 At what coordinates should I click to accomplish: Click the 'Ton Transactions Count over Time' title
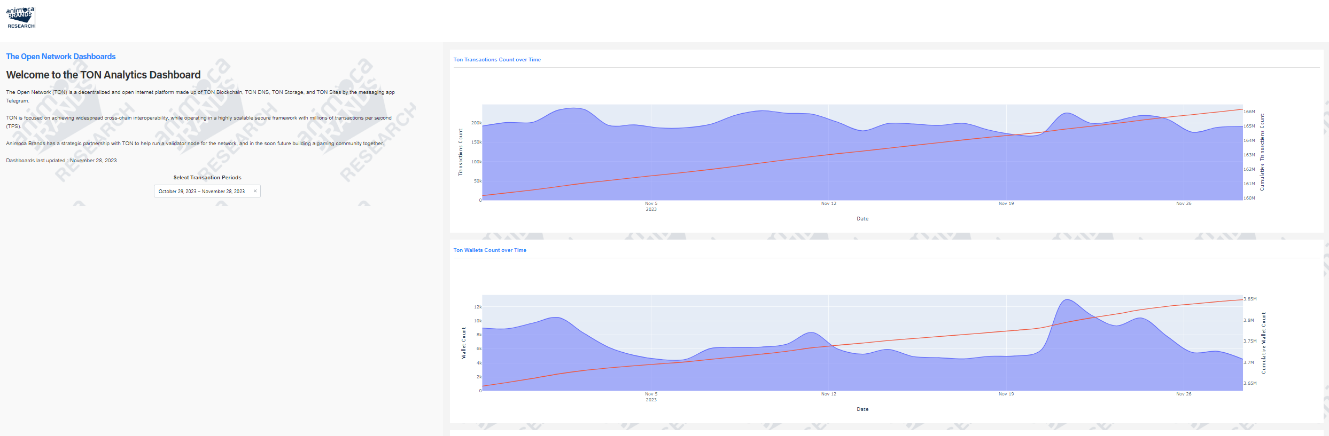pos(497,60)
